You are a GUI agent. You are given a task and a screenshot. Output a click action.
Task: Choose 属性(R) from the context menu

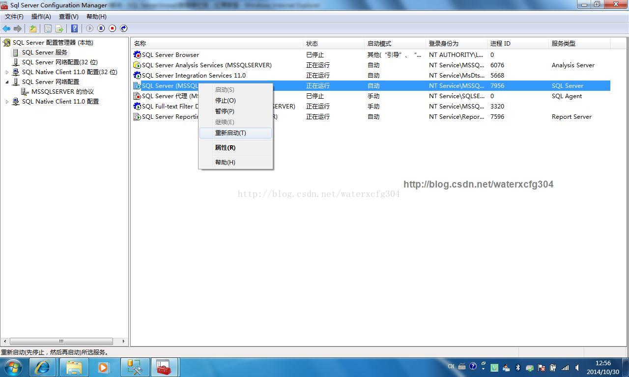click(x=235, y=148)
